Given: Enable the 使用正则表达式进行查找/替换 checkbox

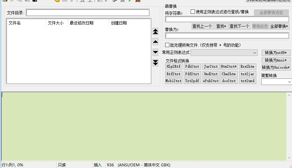Looking at the screenshot, I should click(193, 12).
